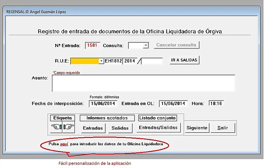The height and width of the screenshot is (168, 266).
Task: Click the '*Campo requerido' note
Action: coord(66,72)
